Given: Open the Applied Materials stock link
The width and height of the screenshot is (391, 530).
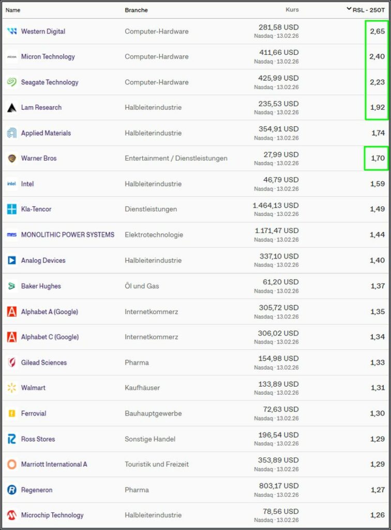Looking at the screenshot, I should pyautogui.click(x=46, y=133).
